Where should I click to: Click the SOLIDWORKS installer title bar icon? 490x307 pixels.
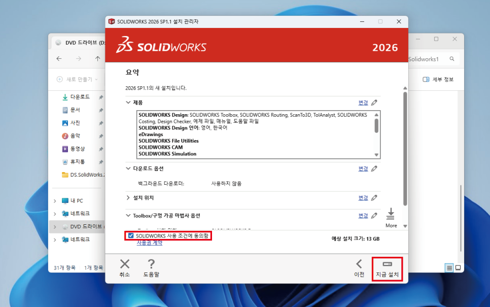tap(112, 22)
